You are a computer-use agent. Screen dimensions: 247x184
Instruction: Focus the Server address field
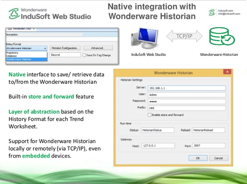pyautogui.click(x=186, y=88)
